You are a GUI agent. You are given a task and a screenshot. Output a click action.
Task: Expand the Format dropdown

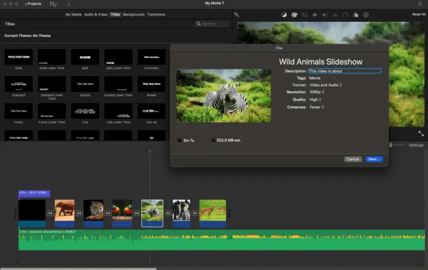coord(325,85)
